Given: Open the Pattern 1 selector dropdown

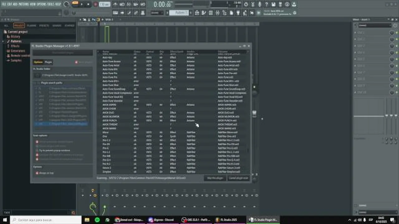Looking at the screenshot, I should tap(179, 13).
